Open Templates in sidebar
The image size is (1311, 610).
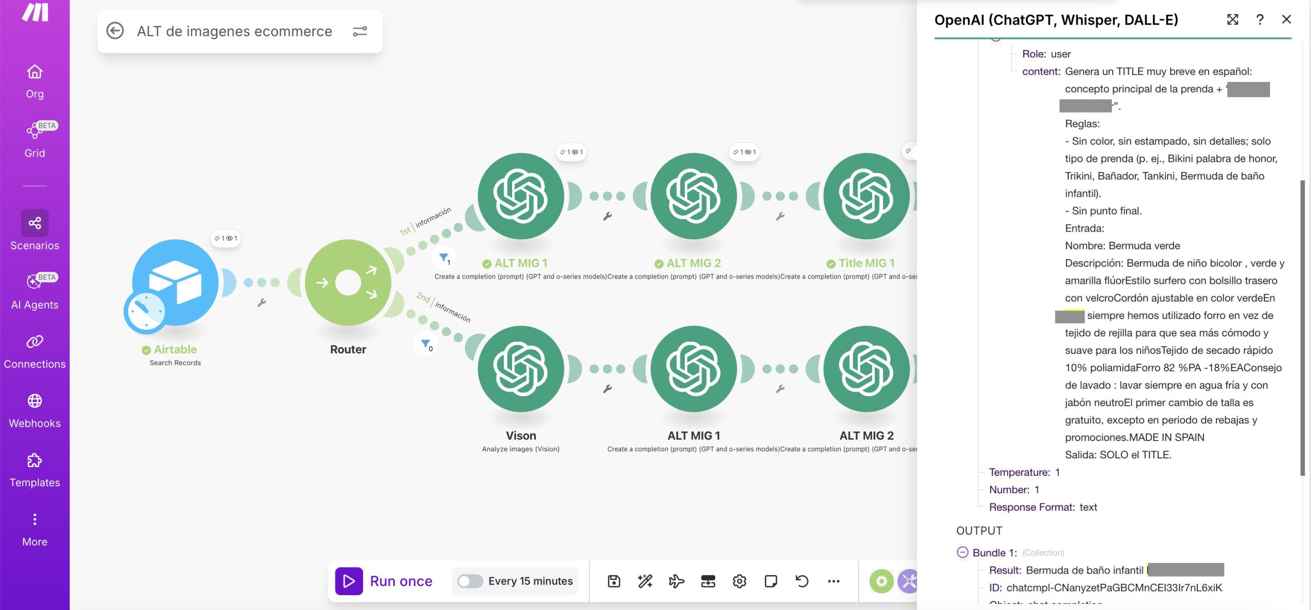click(35, 469)
